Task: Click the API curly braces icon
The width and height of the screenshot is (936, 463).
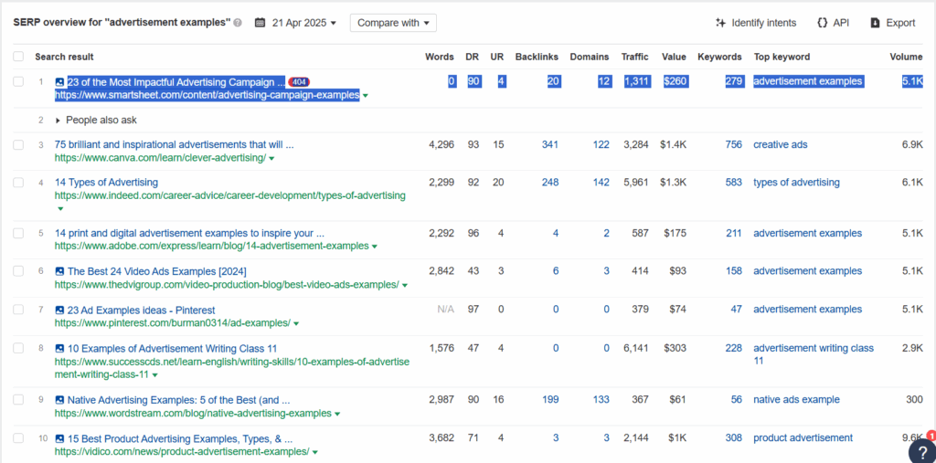Action: [x=822, y=23]
